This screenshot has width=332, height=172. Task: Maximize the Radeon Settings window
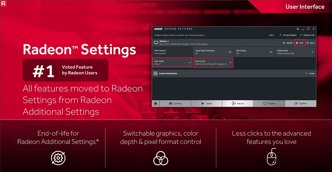tap(308, 29)
